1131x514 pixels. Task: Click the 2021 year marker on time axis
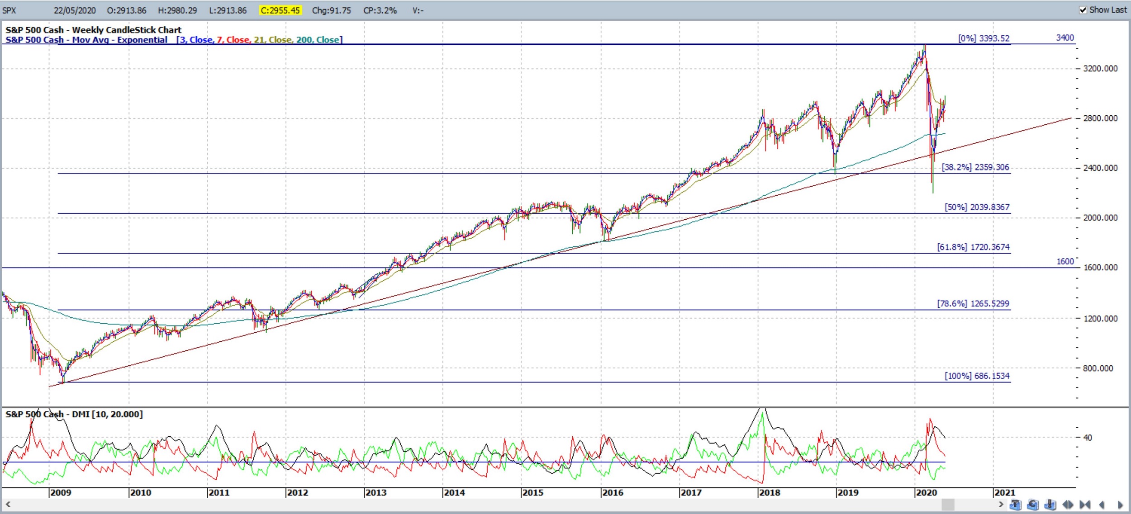[1005, 492]
